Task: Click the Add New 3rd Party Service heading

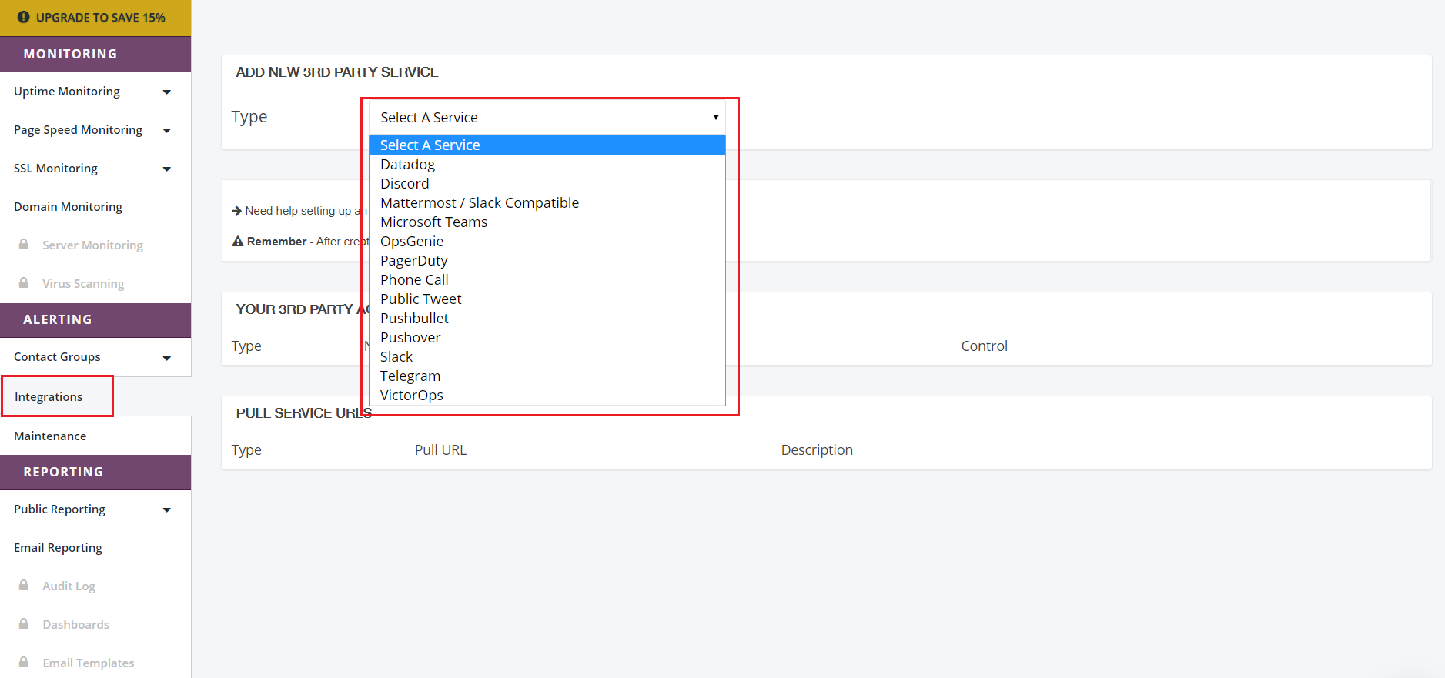Action: (337, 72)
